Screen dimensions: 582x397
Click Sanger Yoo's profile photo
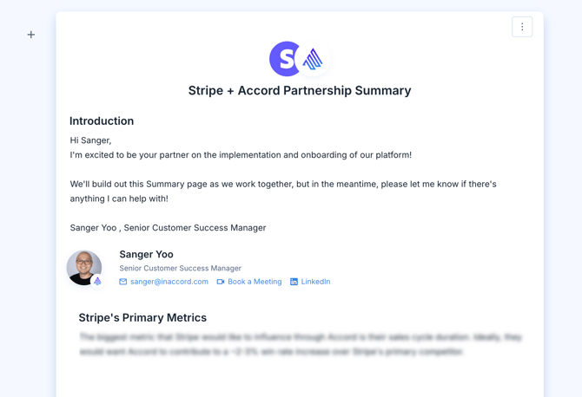click(83, 266)
